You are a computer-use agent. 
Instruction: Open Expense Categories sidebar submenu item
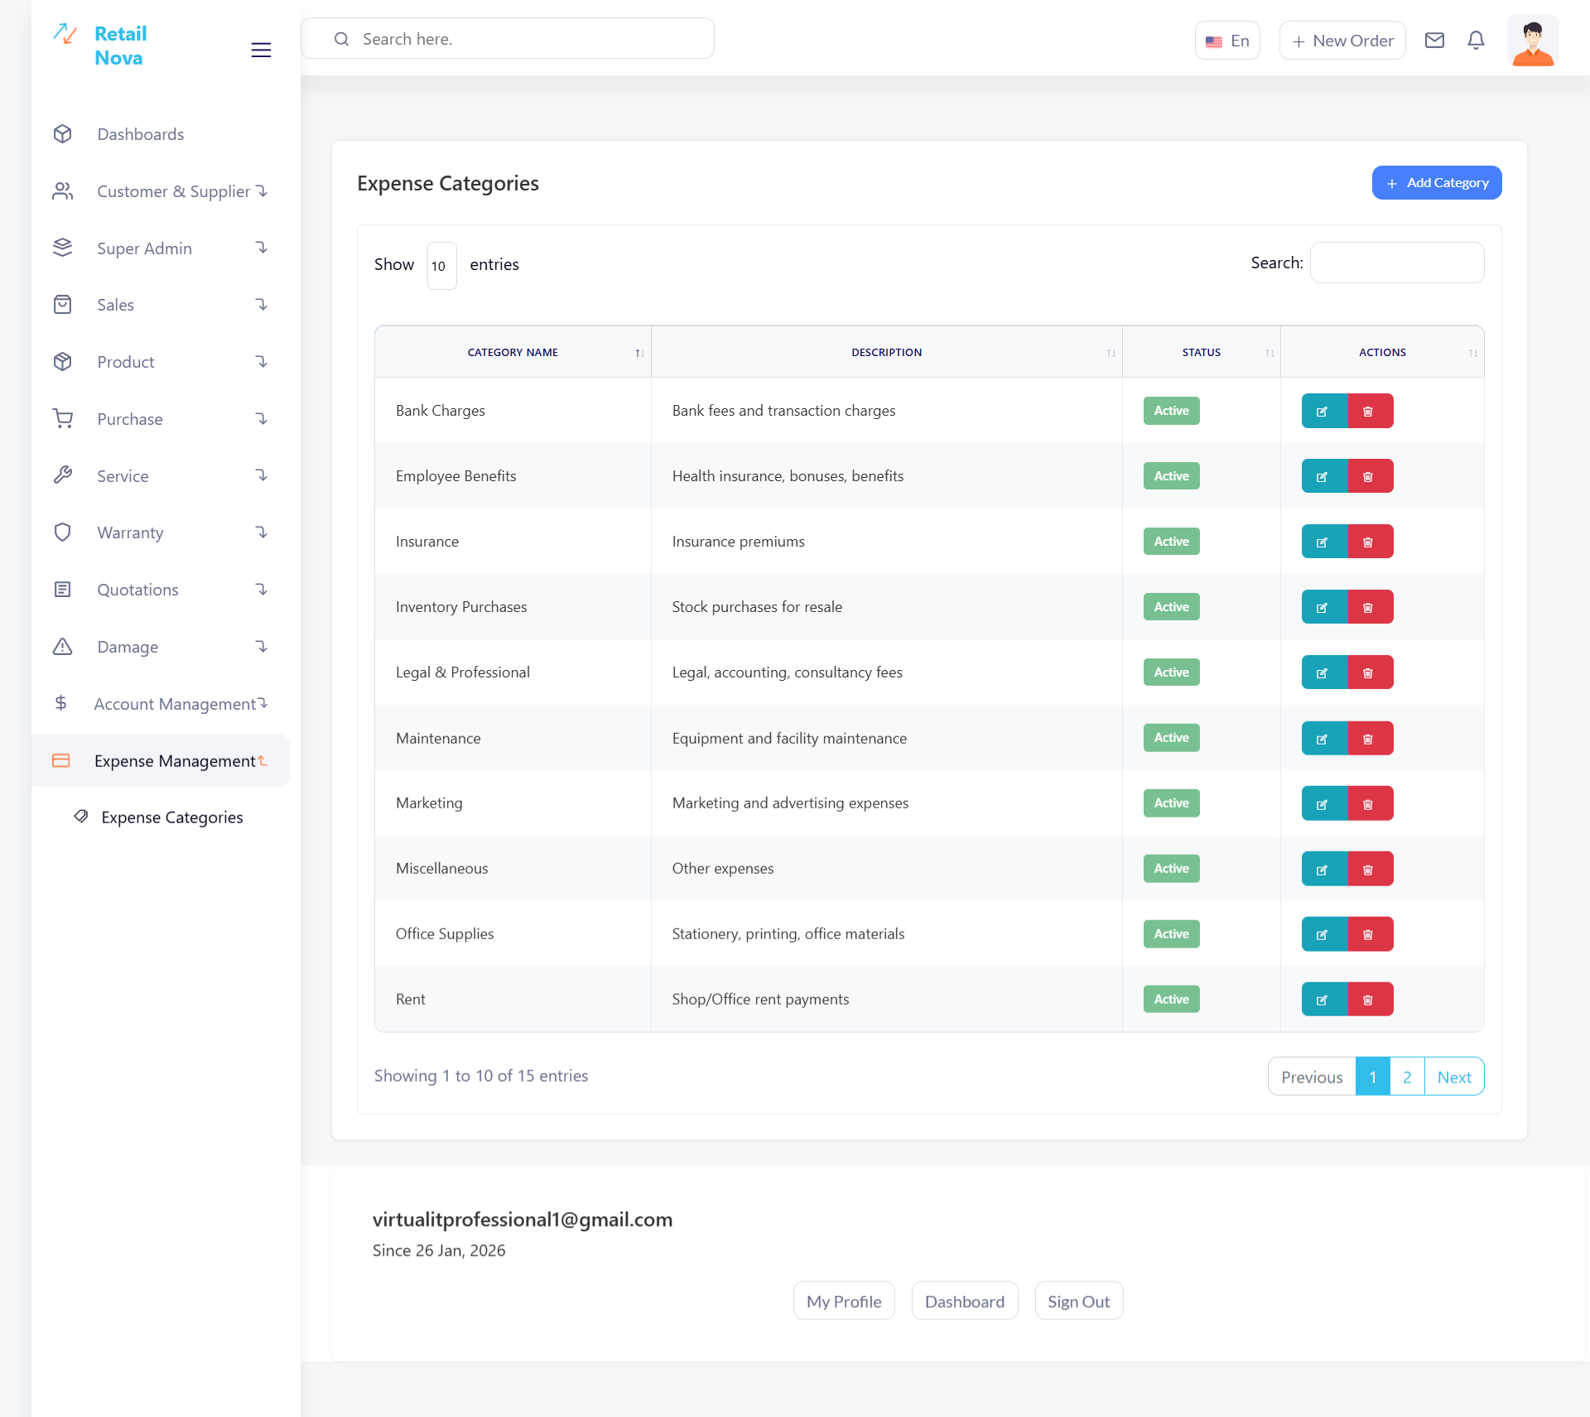[x=171, y=817]
